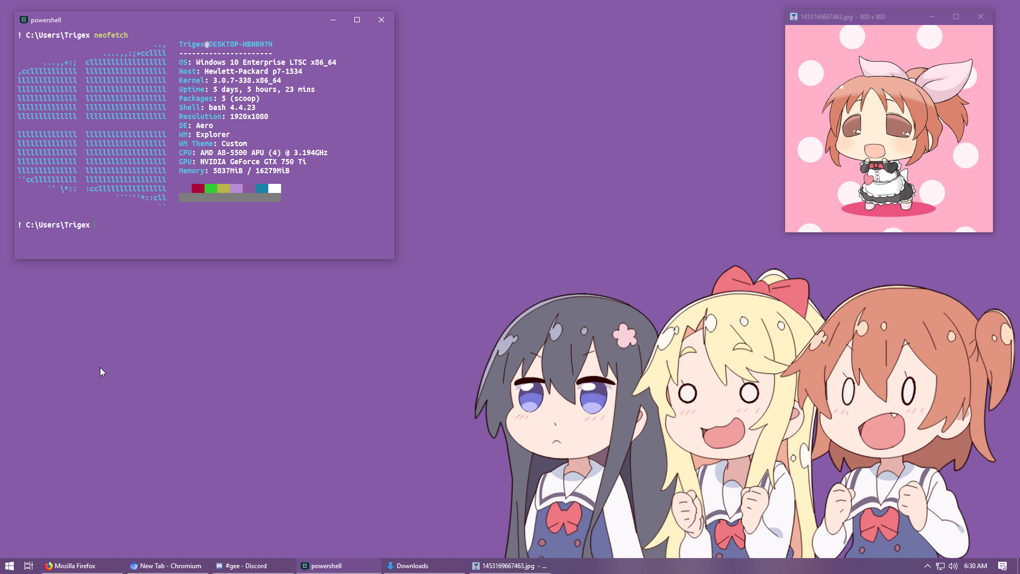Maximize the powershell window
Image resolution: width=1020 pixels, height=574 pixels.
[x=357, y=20]
